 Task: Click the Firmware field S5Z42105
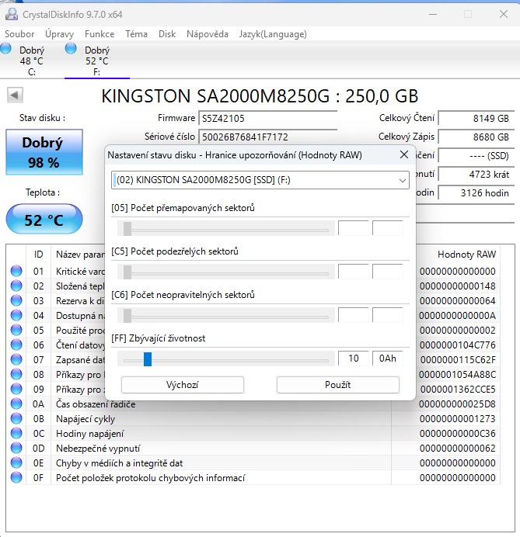[268, 119]
